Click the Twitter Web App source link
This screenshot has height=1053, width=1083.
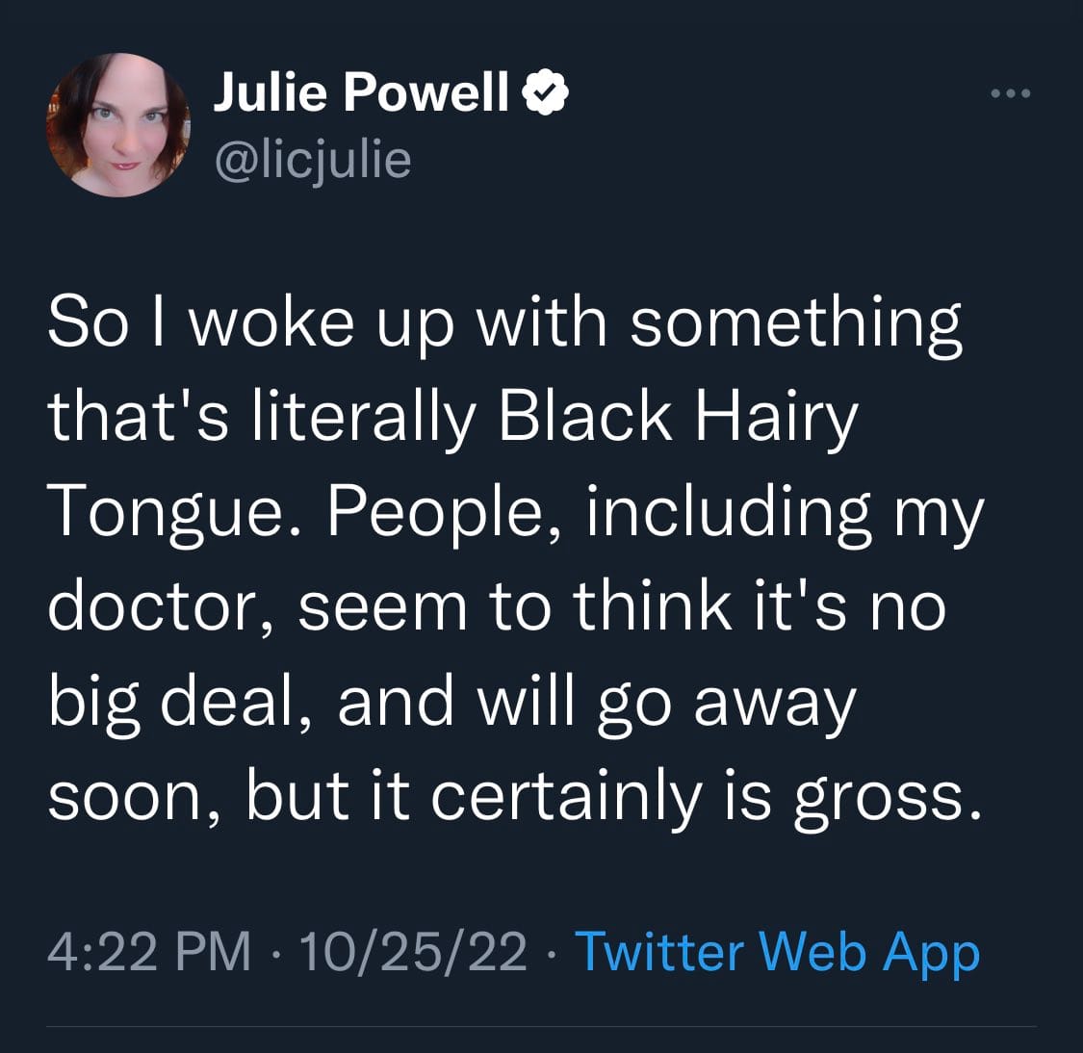coord(778,954)
